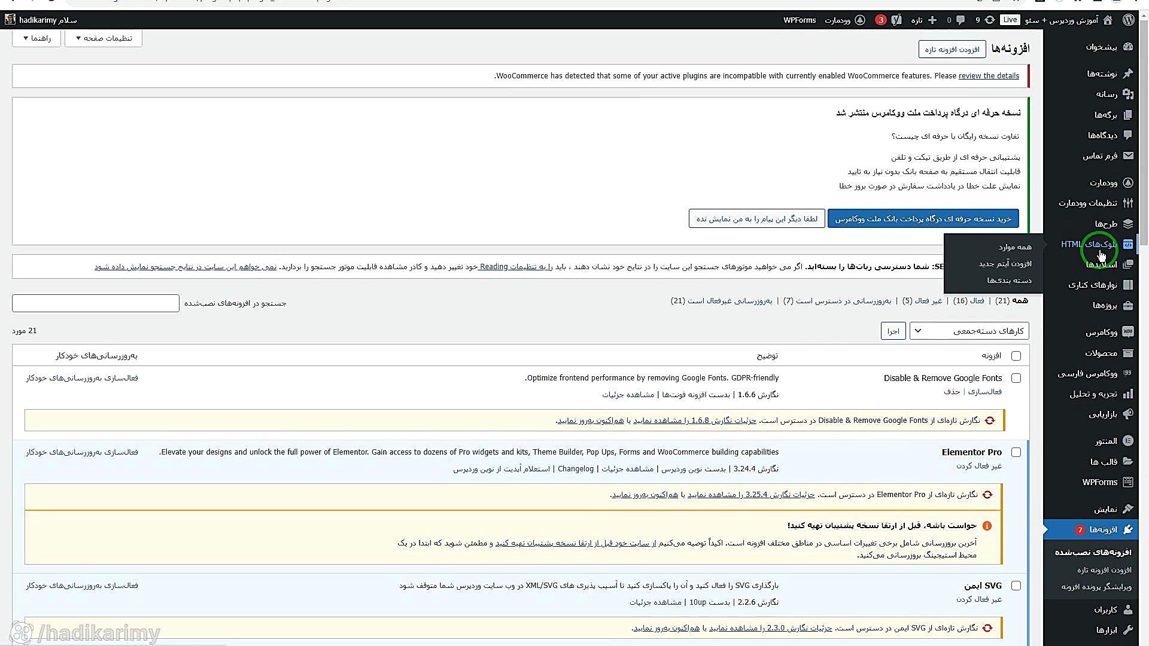Click غیر فعال کردن under Elementor Pro
The width and height of the screenshot is (1149, 646).
point(979,466)
